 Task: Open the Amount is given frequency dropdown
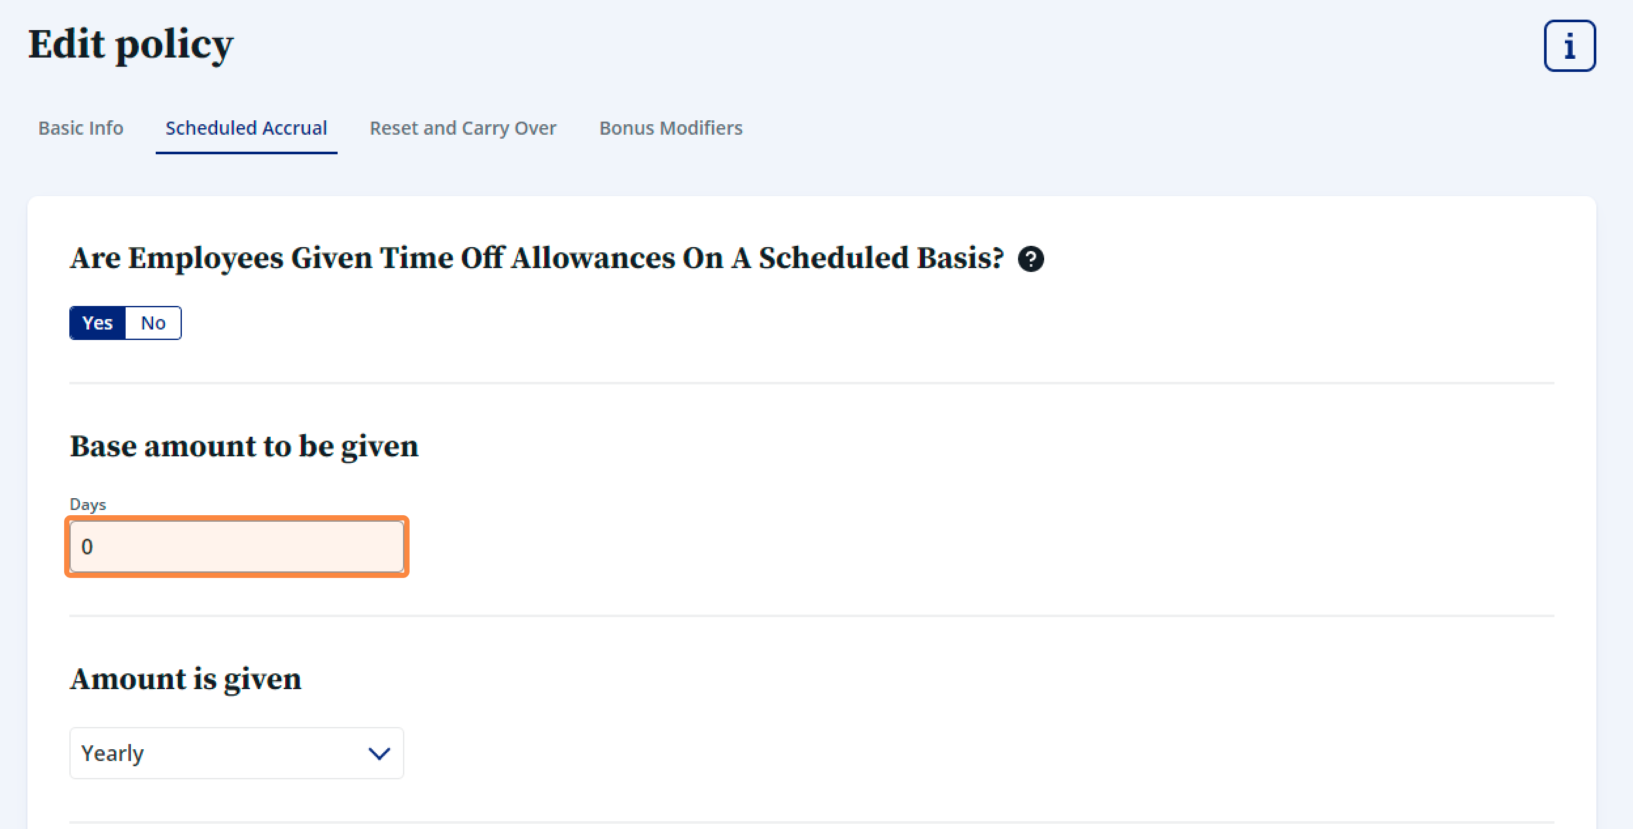[237, 753]
